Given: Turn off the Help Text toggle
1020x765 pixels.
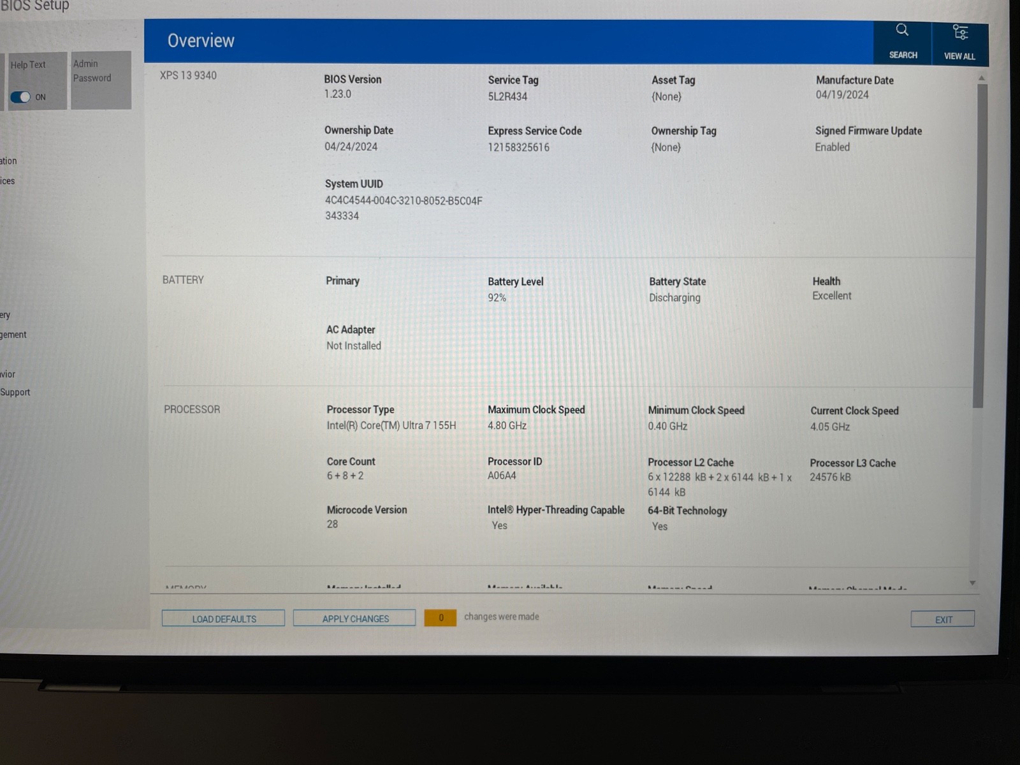Looking at the screenshot, I should coord(20,97).
